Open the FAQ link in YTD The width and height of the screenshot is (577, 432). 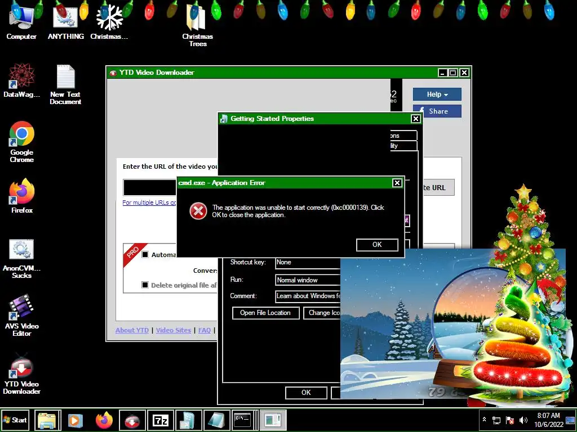(x=205, y=330)
